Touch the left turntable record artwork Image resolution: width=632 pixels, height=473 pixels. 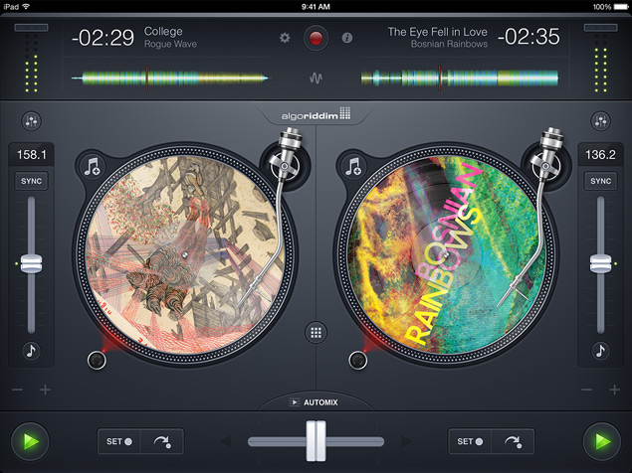184,254
